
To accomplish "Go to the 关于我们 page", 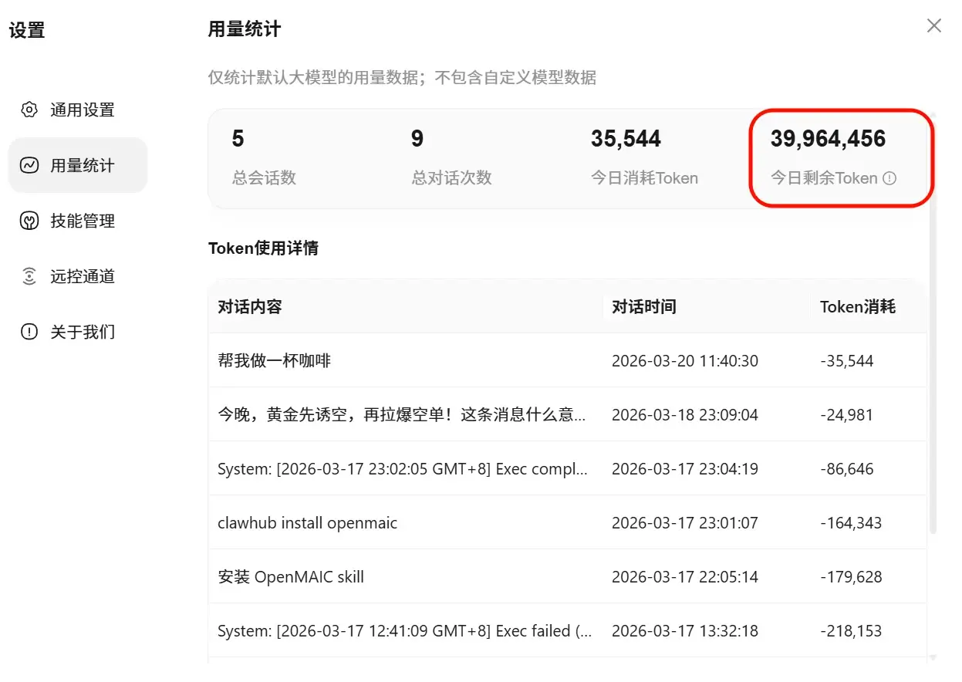I will [x=82, y=332].
